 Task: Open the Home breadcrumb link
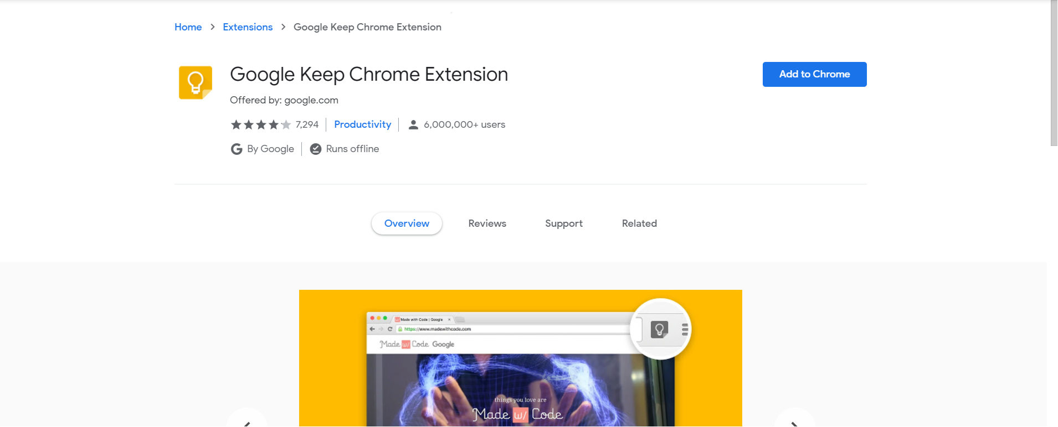click(188, 27)
